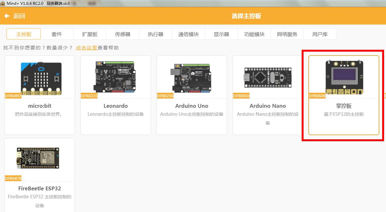Click description Leonardo主控板控制的设备

[116, 114]
